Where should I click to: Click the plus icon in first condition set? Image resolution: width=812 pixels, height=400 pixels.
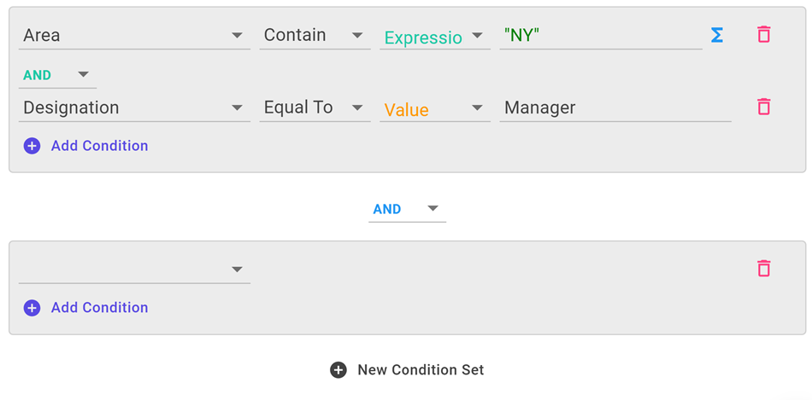tap(32, 146)
